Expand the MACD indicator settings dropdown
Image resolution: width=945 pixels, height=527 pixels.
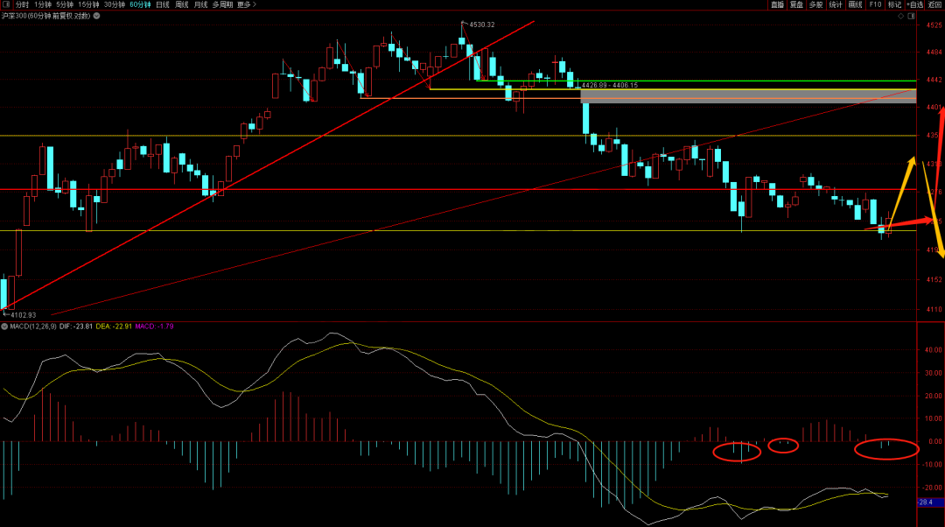(4, 327)
